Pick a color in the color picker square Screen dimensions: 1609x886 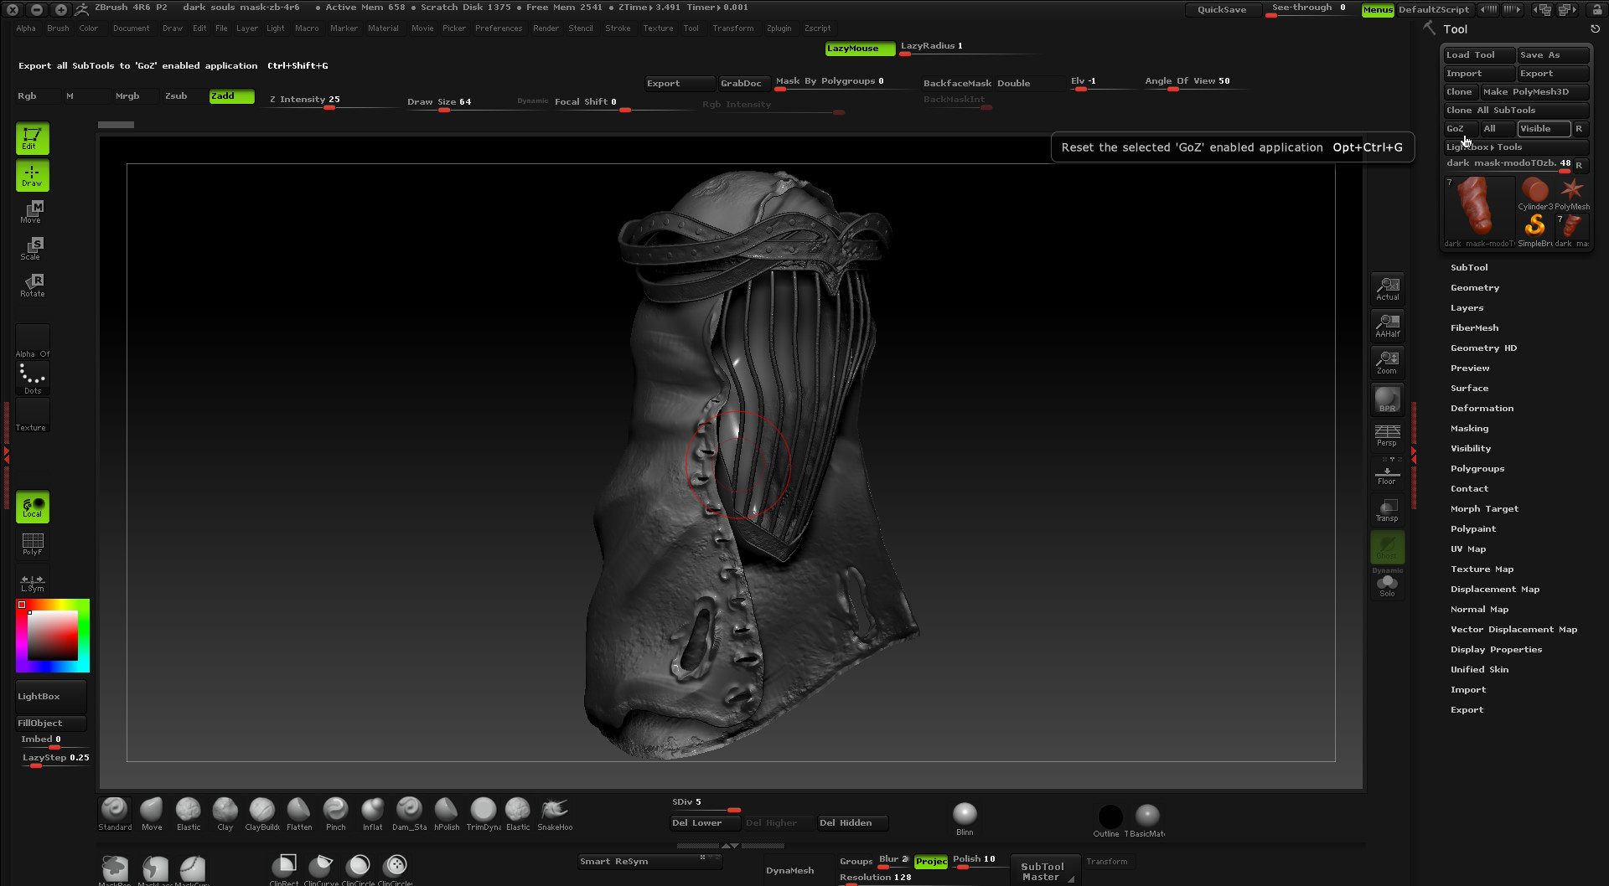53,636
